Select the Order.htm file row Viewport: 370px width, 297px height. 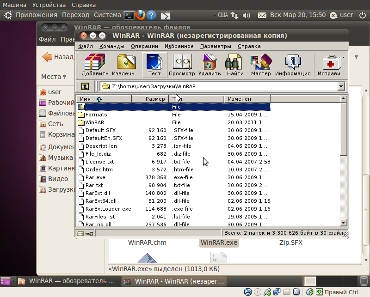point(174,170)
